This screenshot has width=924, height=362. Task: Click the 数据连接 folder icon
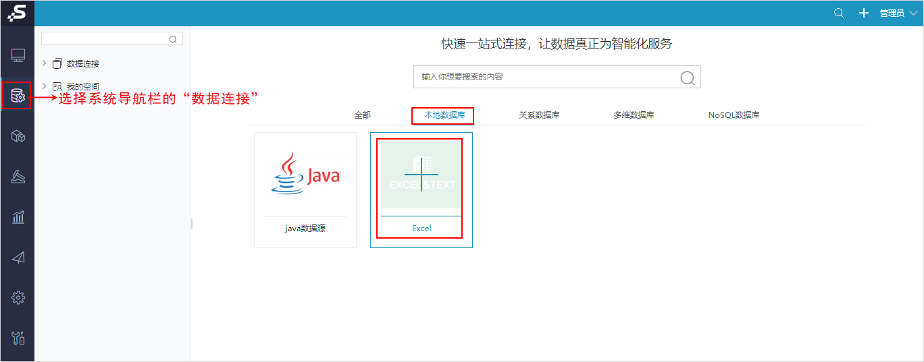(57, 63)
